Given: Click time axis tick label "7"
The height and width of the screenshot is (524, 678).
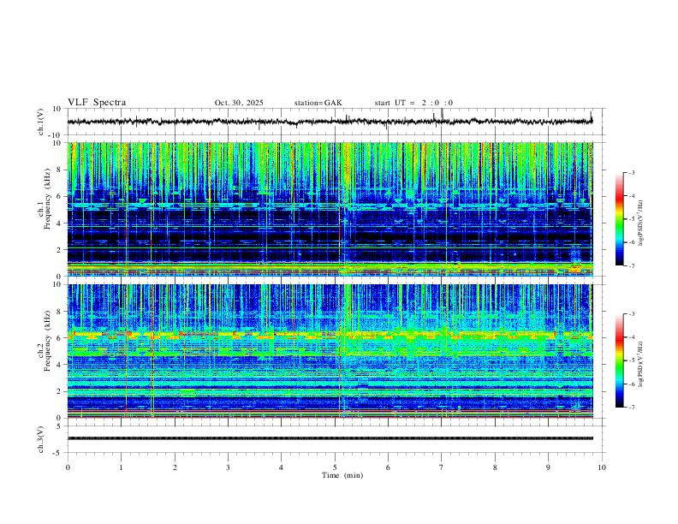Looking at the screenshot, I should coord(441,467).
